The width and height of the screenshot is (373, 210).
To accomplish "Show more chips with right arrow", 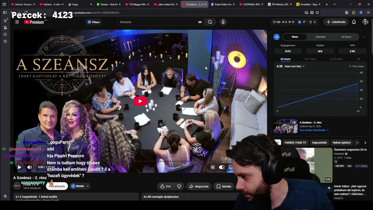I will coord(365,143).
